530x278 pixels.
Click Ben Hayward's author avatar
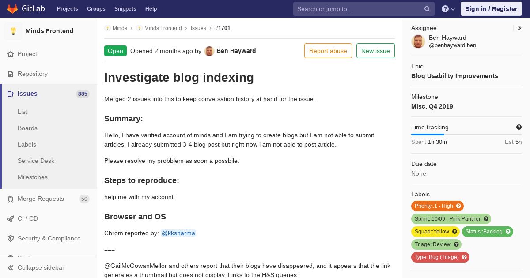pos(209,51)
